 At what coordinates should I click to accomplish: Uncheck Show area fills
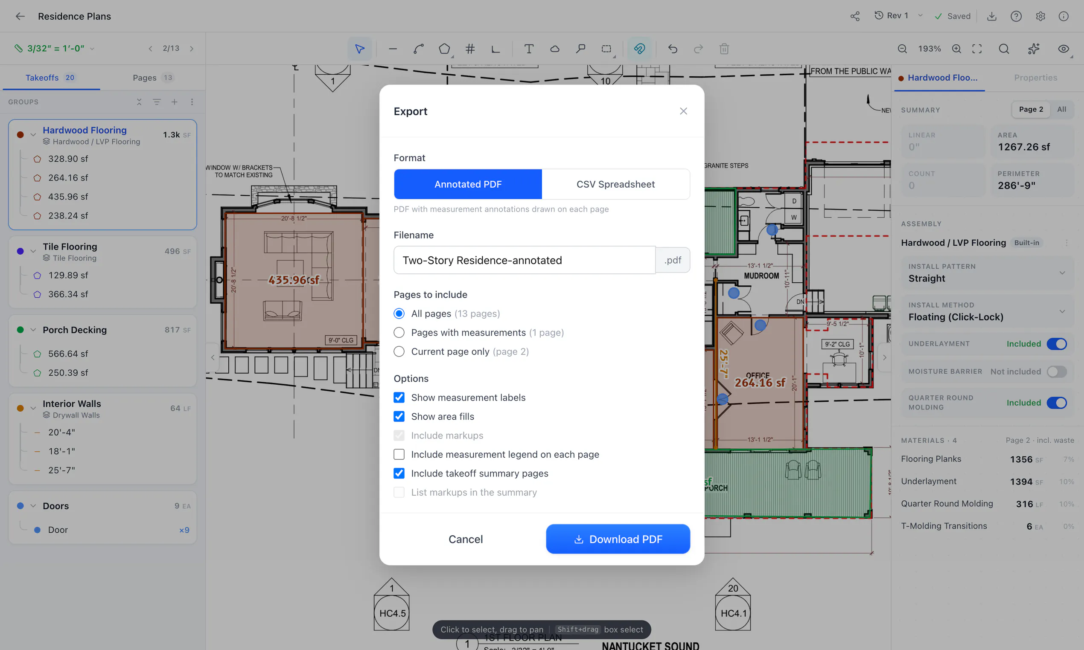(399, 416)
